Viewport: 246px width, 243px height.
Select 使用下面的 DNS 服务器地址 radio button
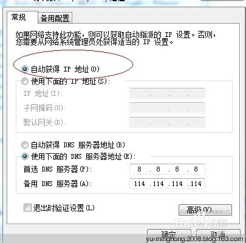click(25, 156)
